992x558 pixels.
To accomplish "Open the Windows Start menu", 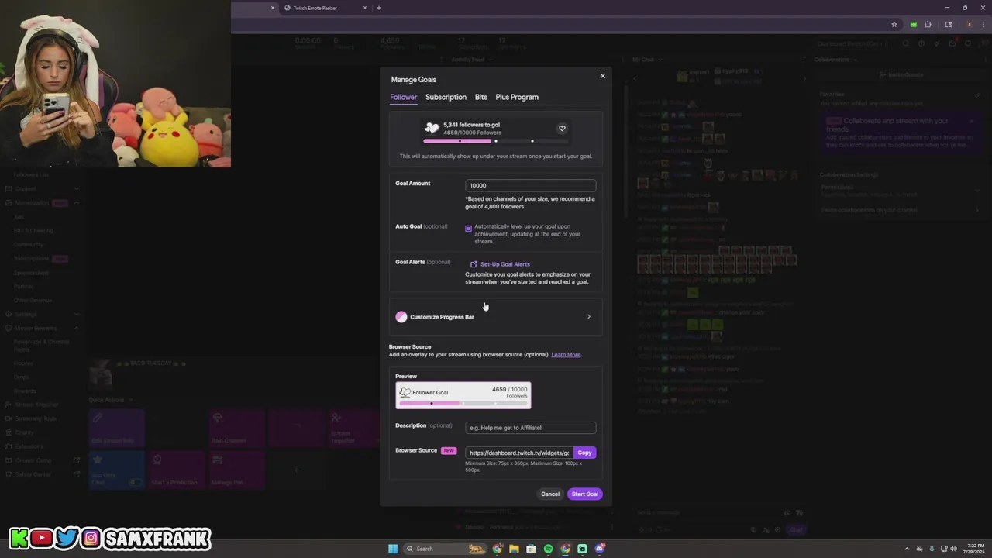I will (393, 549).
